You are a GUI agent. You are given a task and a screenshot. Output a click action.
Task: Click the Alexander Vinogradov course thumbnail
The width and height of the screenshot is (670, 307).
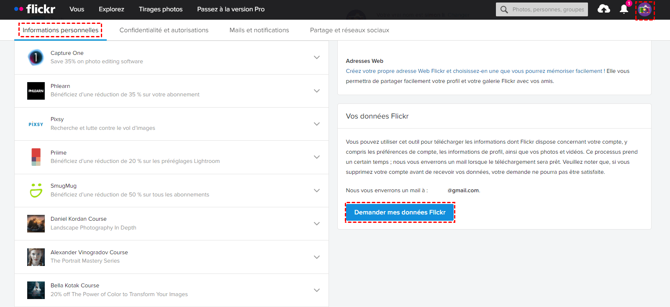click(36, 257)
